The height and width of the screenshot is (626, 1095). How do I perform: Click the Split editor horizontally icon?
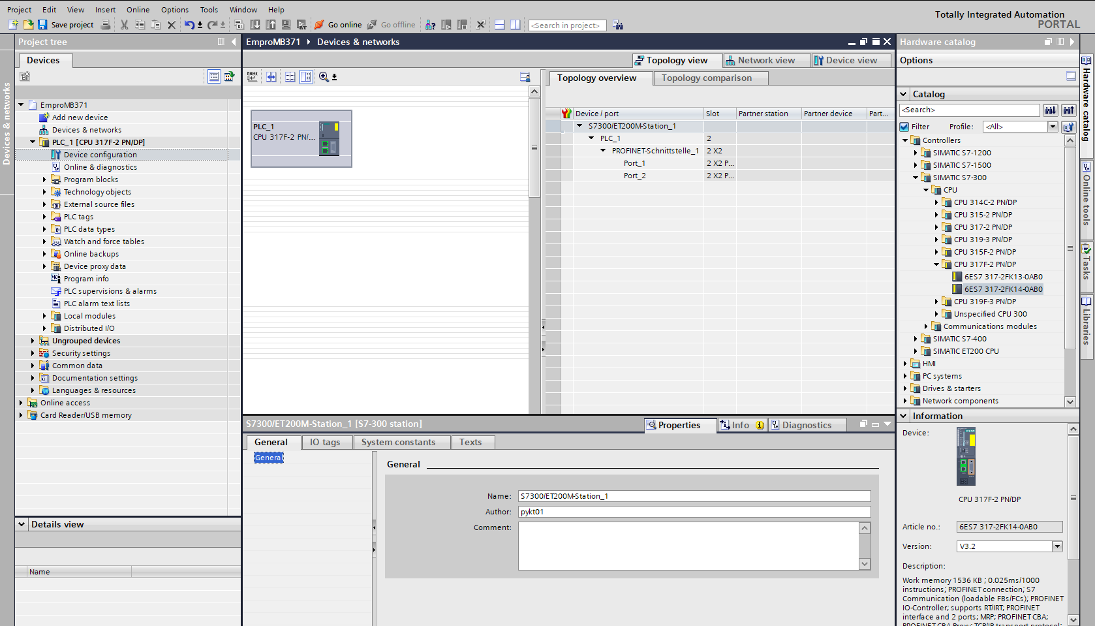[x=499, y=25]
